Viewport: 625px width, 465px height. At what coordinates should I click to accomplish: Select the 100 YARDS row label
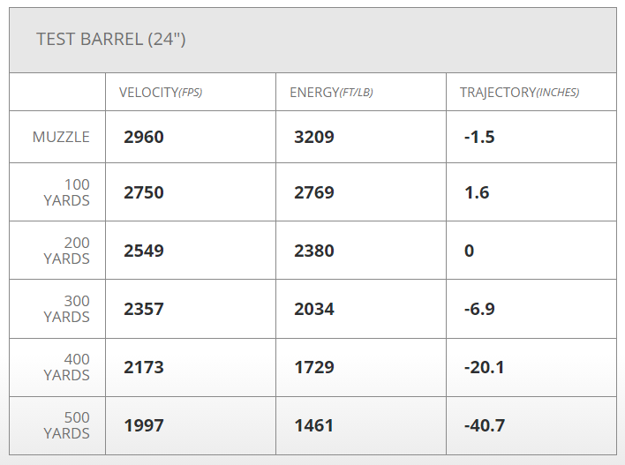67,192
